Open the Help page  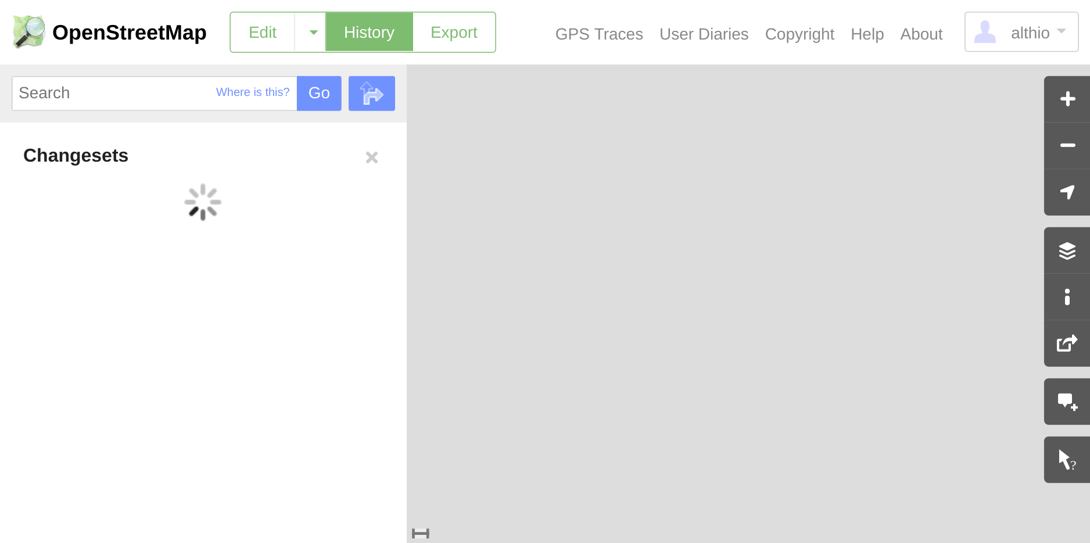click(867, 34)
